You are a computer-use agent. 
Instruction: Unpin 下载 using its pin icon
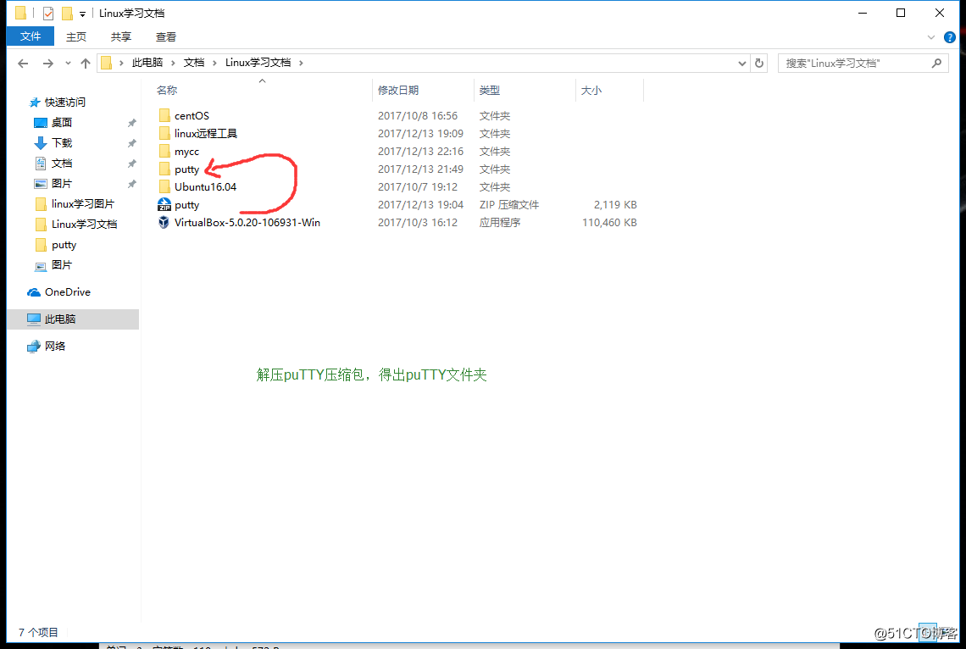tap(132, 143)
